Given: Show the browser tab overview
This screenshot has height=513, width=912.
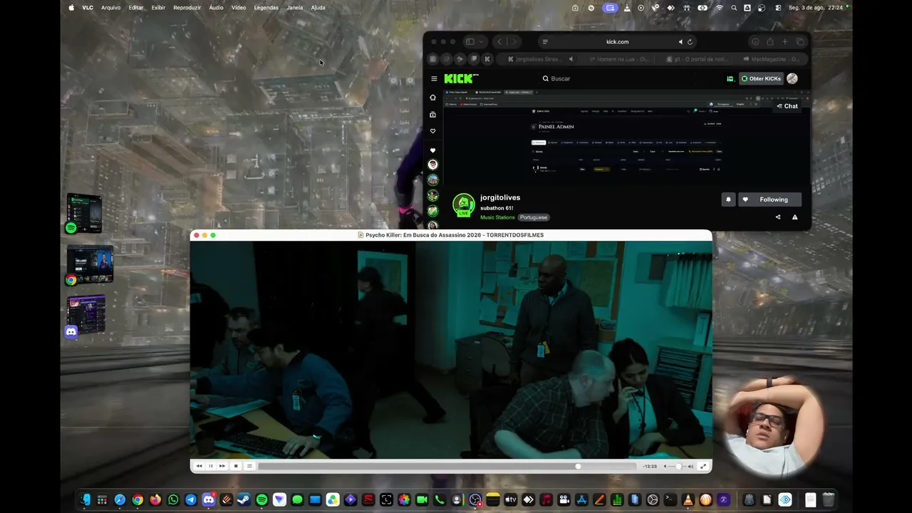Looking at the screenshot, I should 800,42.
